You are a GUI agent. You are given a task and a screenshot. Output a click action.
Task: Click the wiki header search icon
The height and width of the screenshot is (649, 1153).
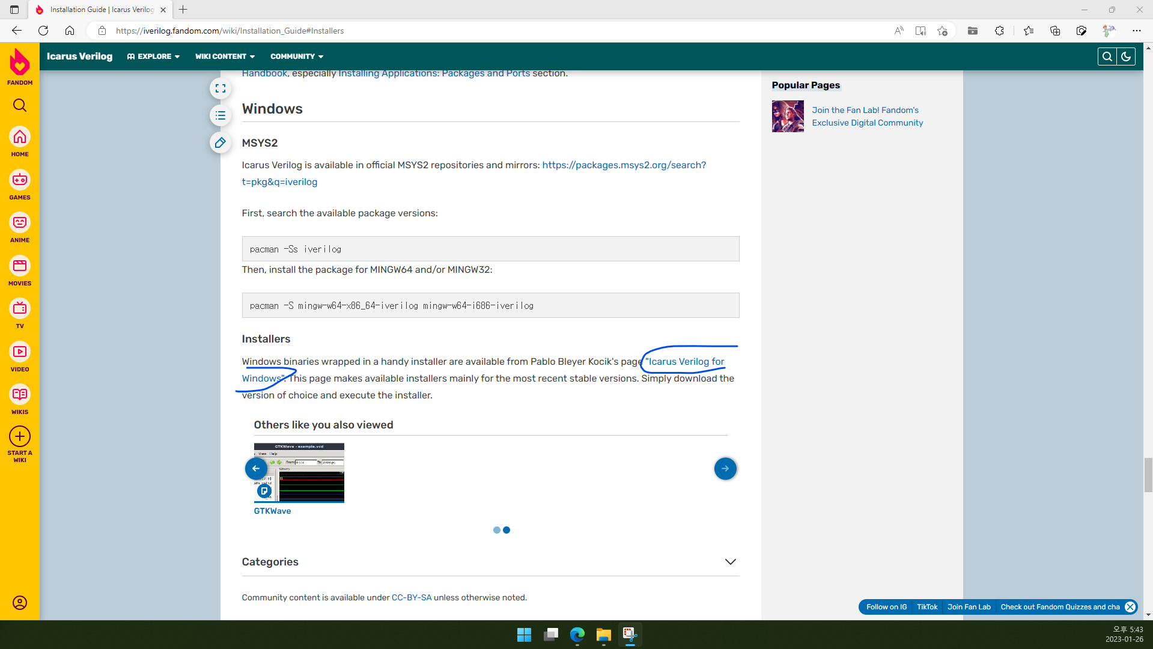1107,56
